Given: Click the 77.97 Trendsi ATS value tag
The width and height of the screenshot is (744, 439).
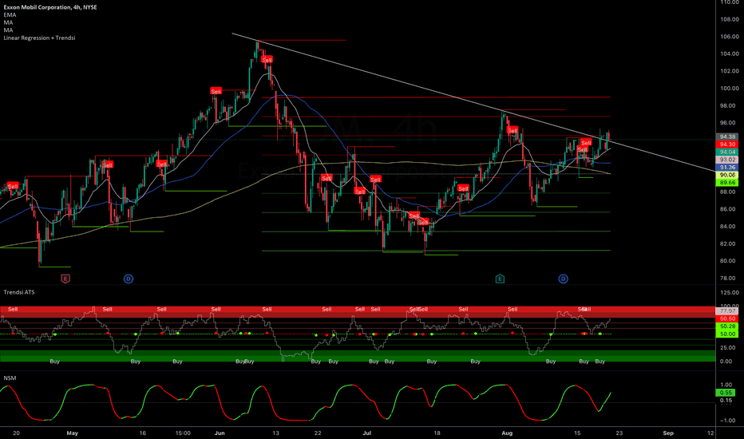Looking at the screenshot, I should point(726,311).
